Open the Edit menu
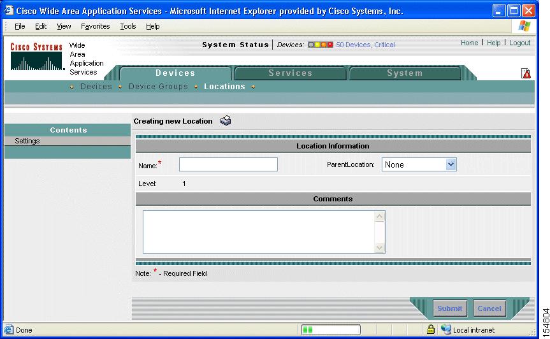The height and width of the screenshot is (339, 550). click(41, 26)
